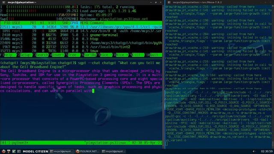
Task: Click the CPU 2 usage meter at 39.2%
Action: (x=39, y=11)
